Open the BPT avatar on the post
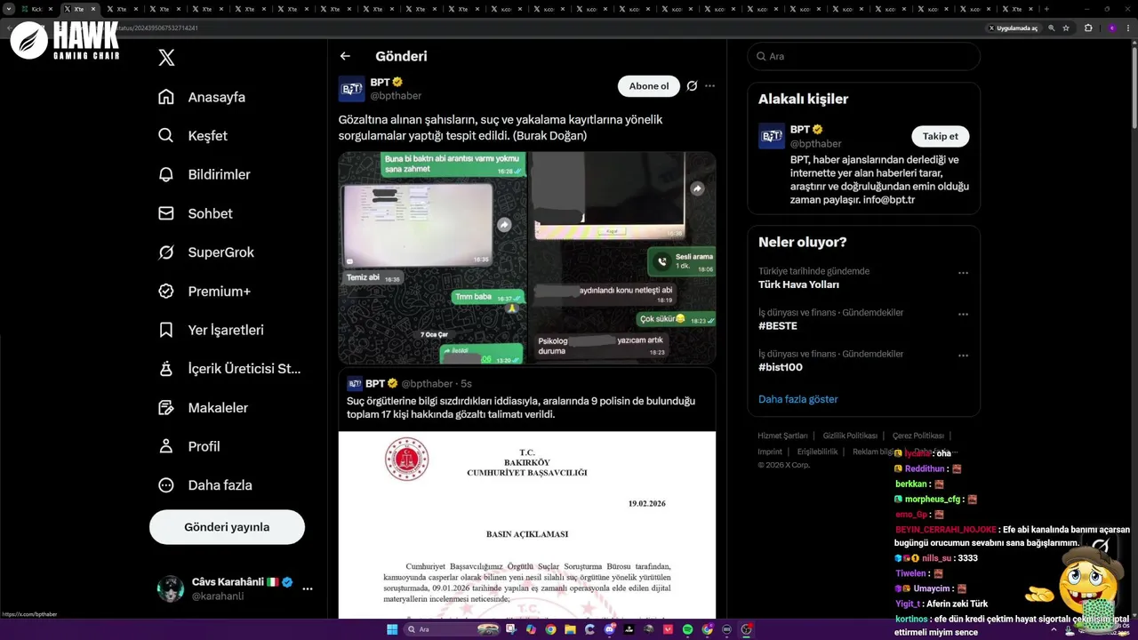The height and width of the screenshot is (640, 1138). [x=351, y=89]
